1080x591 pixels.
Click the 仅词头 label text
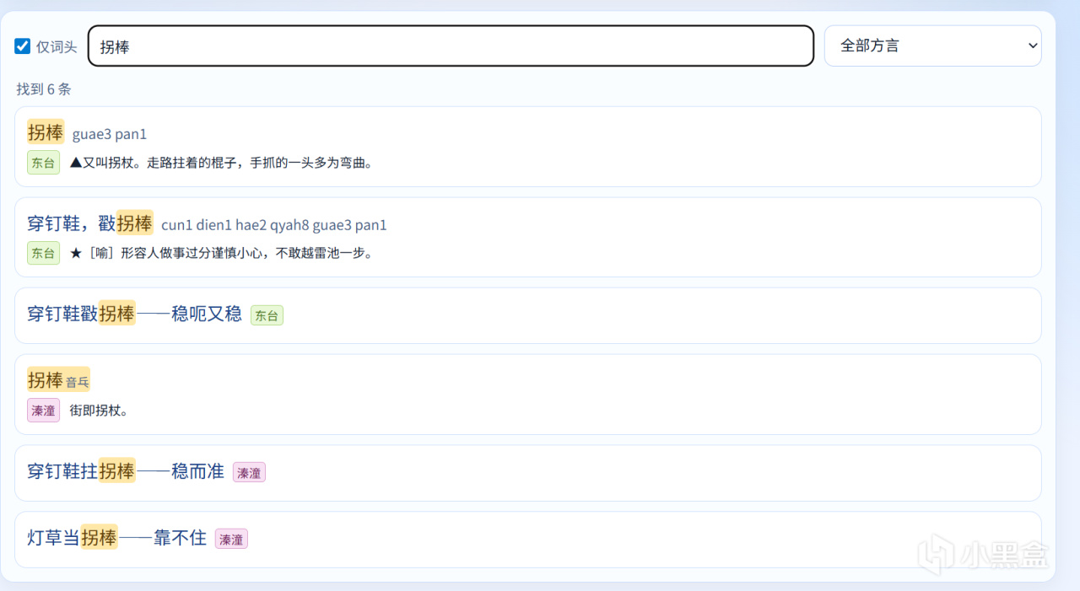click(57, 46)
